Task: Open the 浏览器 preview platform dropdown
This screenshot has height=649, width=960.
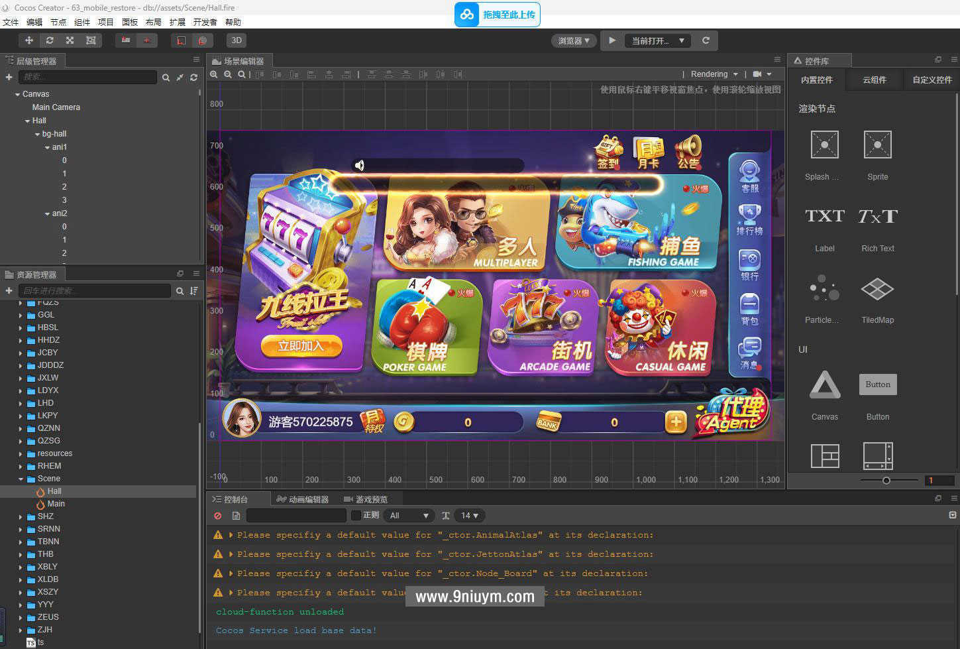Action: point(573,40)
